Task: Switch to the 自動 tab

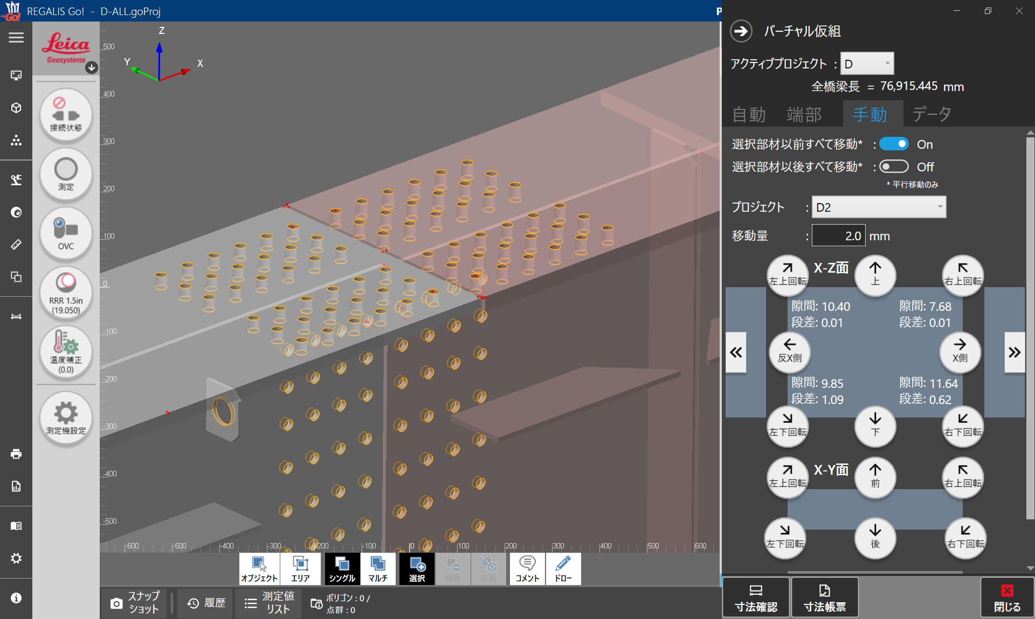Action: click(749, 114)
